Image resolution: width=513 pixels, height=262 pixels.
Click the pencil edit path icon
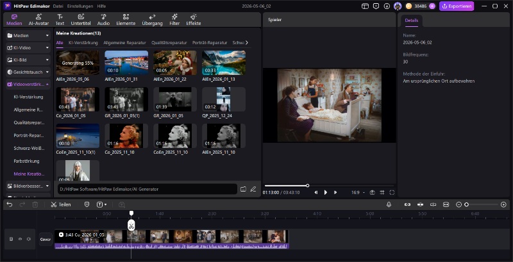(253, 189)
